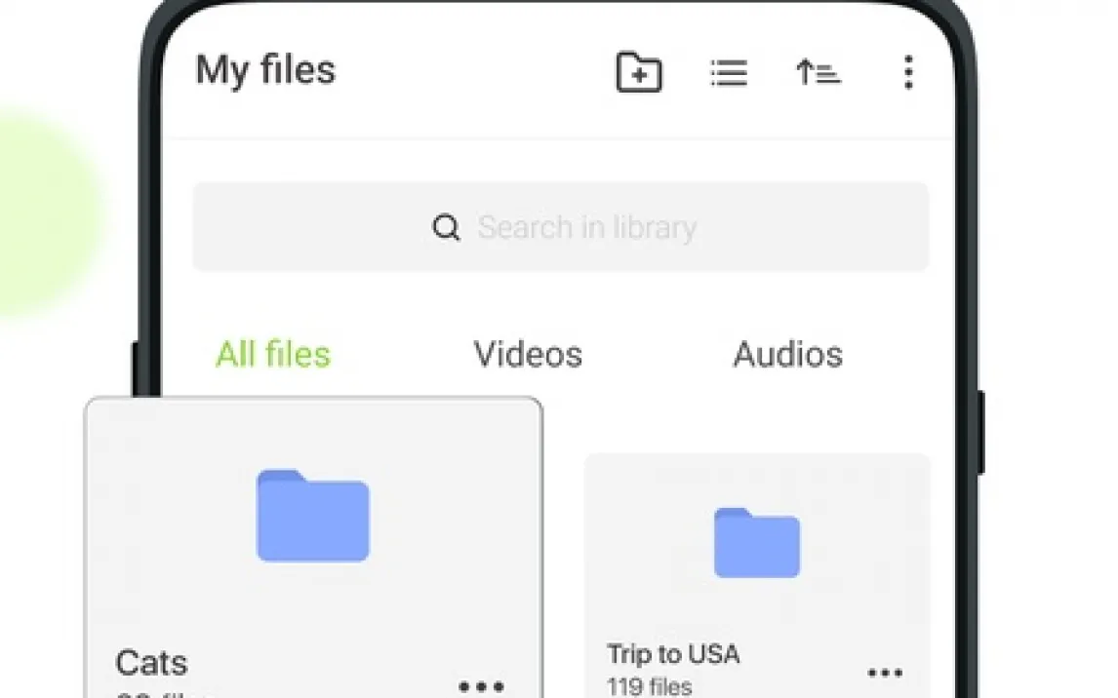This screenshot has width=1118, height=698.
Task: Click the blue Trip to USA folder icon
Action: tap(756, 543)
